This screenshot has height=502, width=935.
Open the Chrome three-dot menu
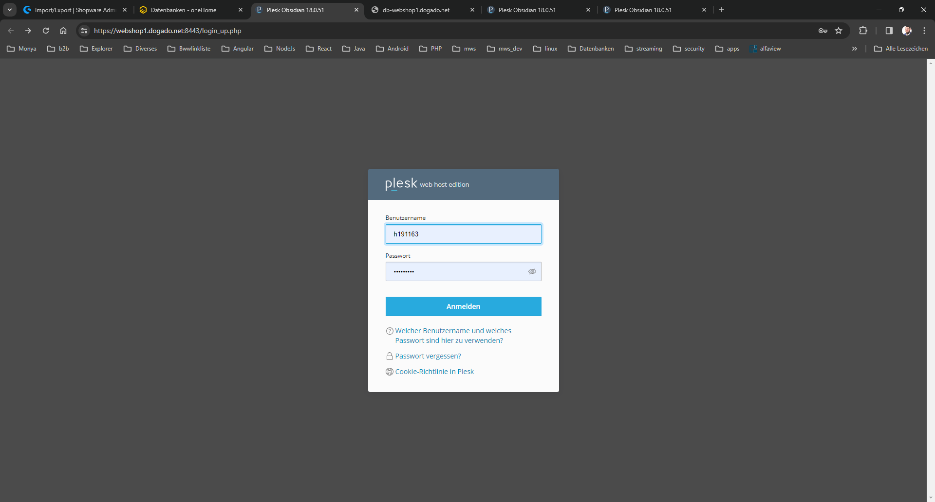coord(924,31)
